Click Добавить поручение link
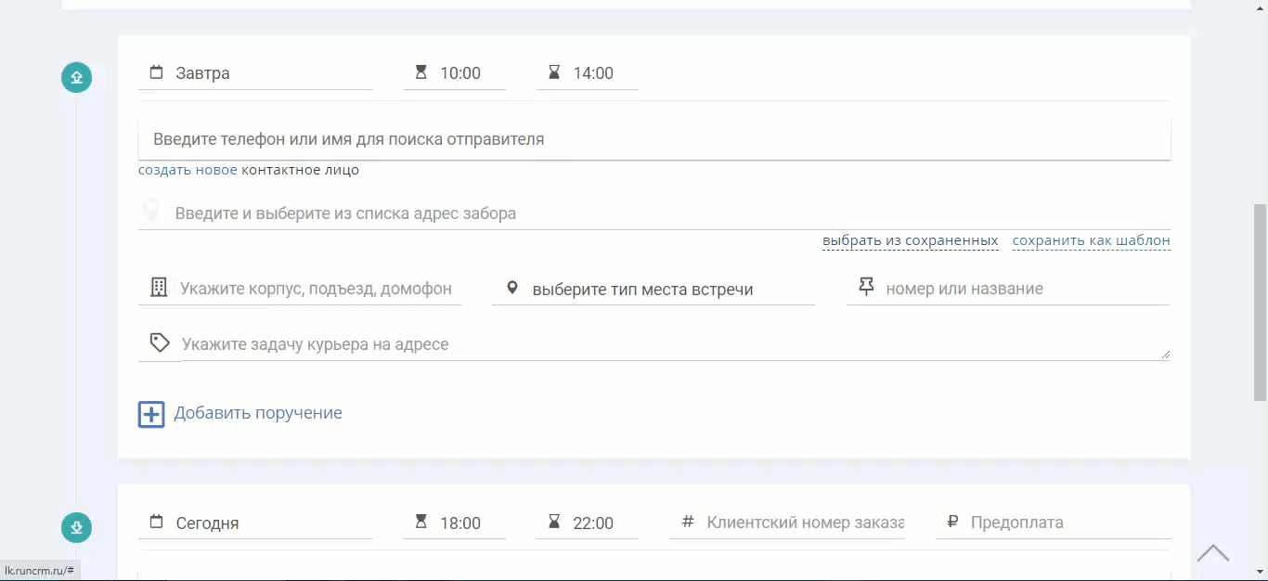 click(258, 413)
